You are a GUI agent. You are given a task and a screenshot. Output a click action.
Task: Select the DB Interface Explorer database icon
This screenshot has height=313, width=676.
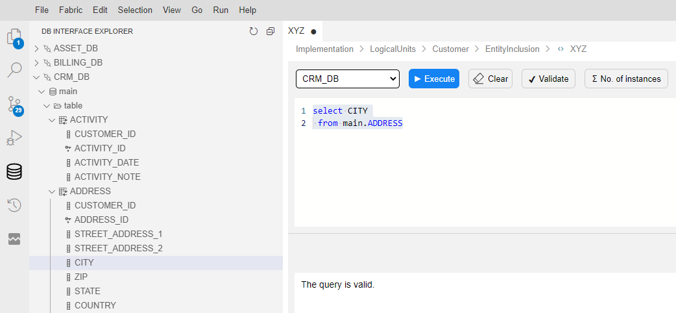click(14, 171)
